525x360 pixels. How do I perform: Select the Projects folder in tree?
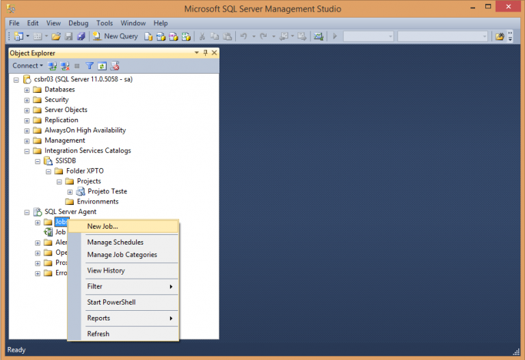pyautogui.click(x=89, y=181)
